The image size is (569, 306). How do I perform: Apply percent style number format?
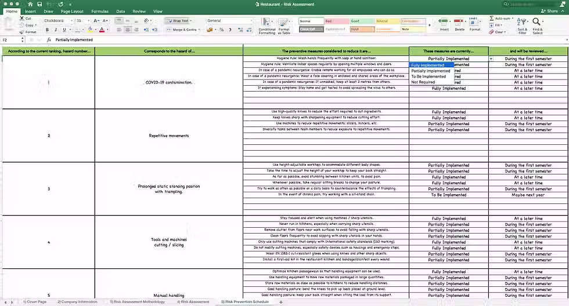(x=221, y=30)
